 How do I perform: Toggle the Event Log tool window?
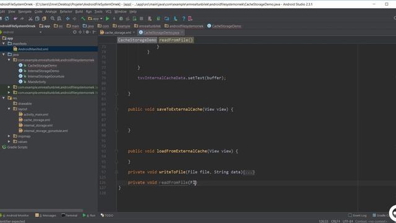(x=357, y=216)
